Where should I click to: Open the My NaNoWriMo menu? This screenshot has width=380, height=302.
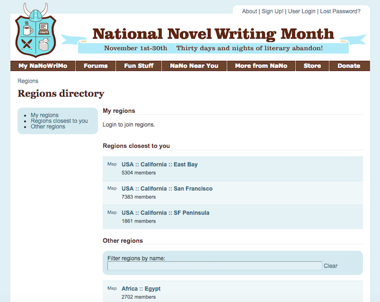click(43, 66)
